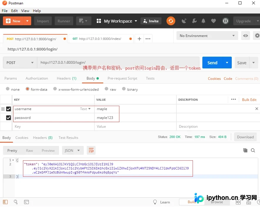Open the Edit menu
This screenshot has height=207, width=260.
pyautogui.click(x=14, y=11)
